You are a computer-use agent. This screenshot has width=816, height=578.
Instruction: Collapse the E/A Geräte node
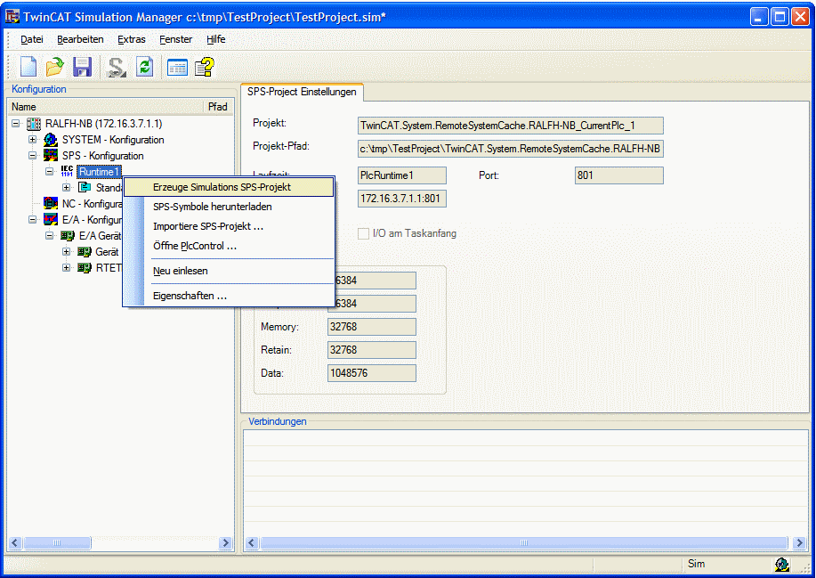(x=49, y=235)
